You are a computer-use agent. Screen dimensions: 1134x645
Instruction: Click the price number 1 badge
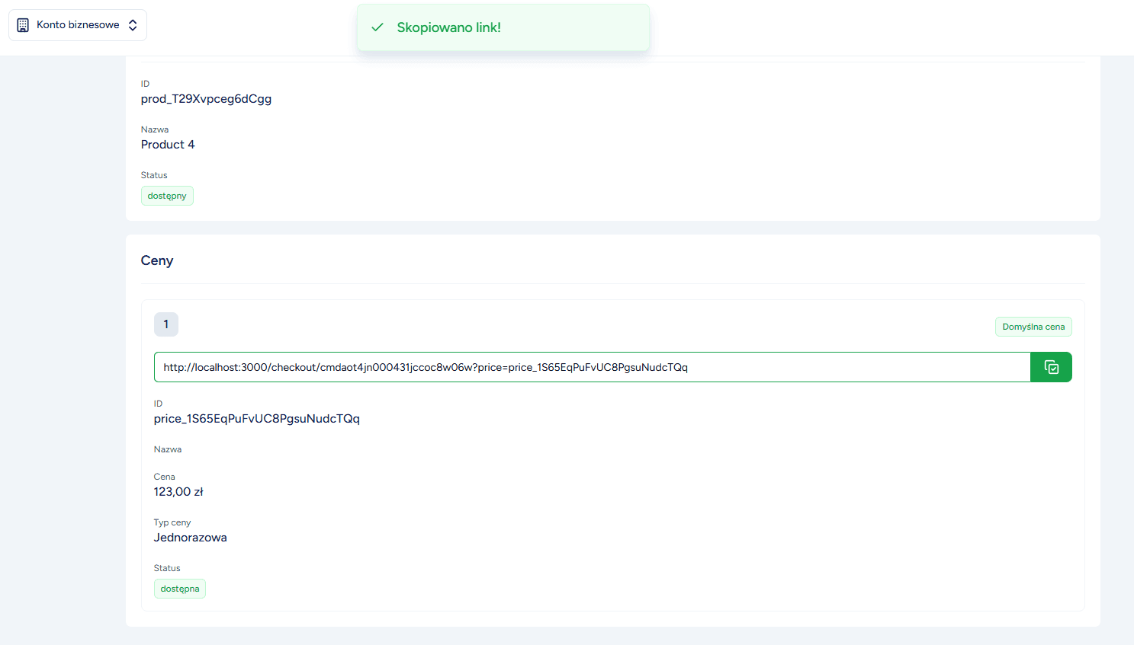tap(166, 324)
